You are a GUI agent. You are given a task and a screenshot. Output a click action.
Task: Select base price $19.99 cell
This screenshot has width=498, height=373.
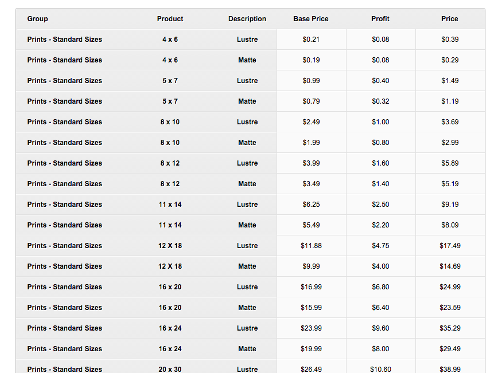click(311, 348)
